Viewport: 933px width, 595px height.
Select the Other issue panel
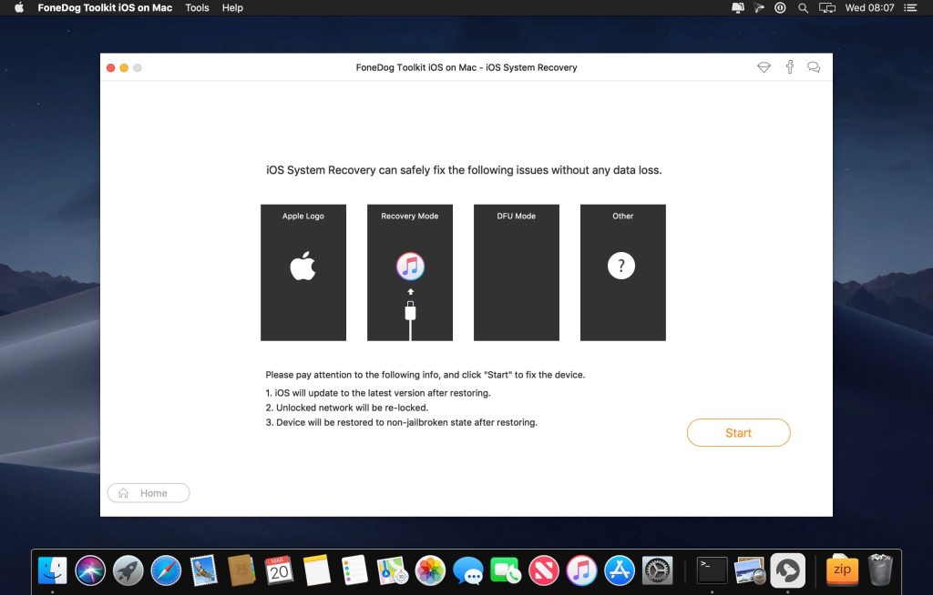point(622,271)
